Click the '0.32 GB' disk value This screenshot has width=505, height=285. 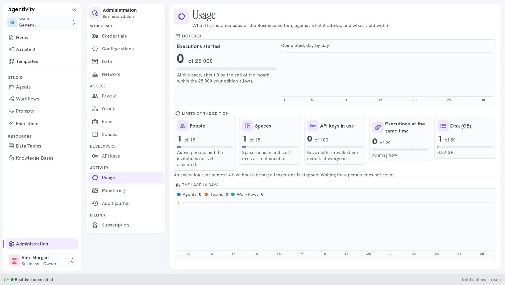445,152
